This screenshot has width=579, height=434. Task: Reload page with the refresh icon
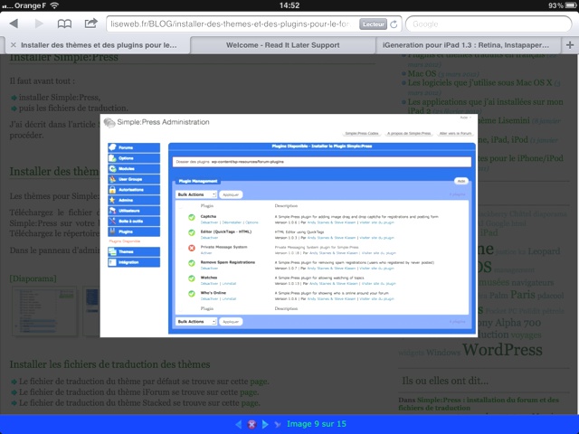click(x=393, y=24)
